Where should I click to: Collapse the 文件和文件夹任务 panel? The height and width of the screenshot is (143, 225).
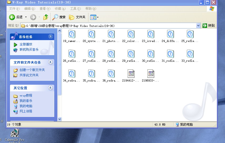coord(51,62)
